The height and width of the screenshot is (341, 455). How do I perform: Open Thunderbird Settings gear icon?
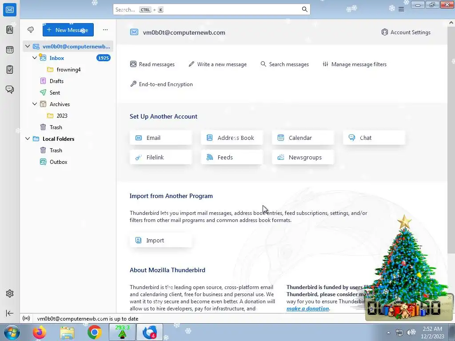click(x=10, y=293)
